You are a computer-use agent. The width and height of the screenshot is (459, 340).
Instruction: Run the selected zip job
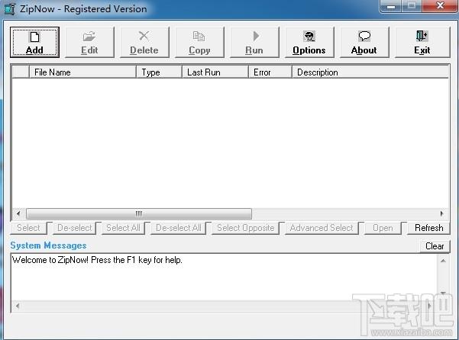254,42
